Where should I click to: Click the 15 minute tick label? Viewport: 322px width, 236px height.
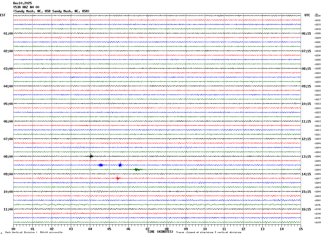(301, 229)
